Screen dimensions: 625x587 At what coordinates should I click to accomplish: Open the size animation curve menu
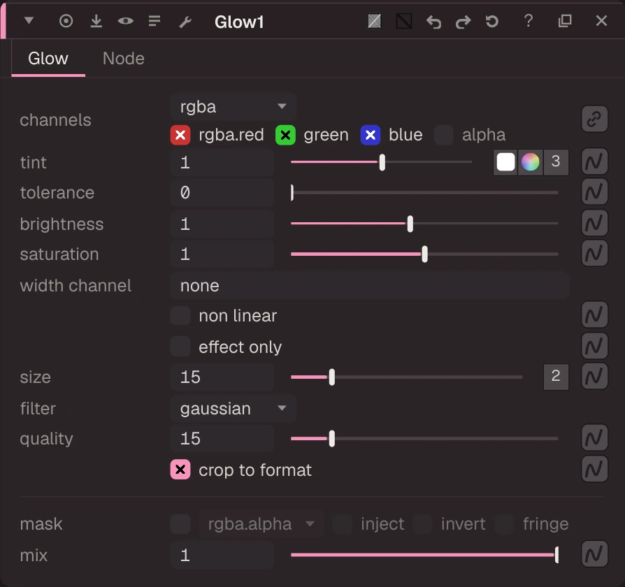[x=594, y=376]
